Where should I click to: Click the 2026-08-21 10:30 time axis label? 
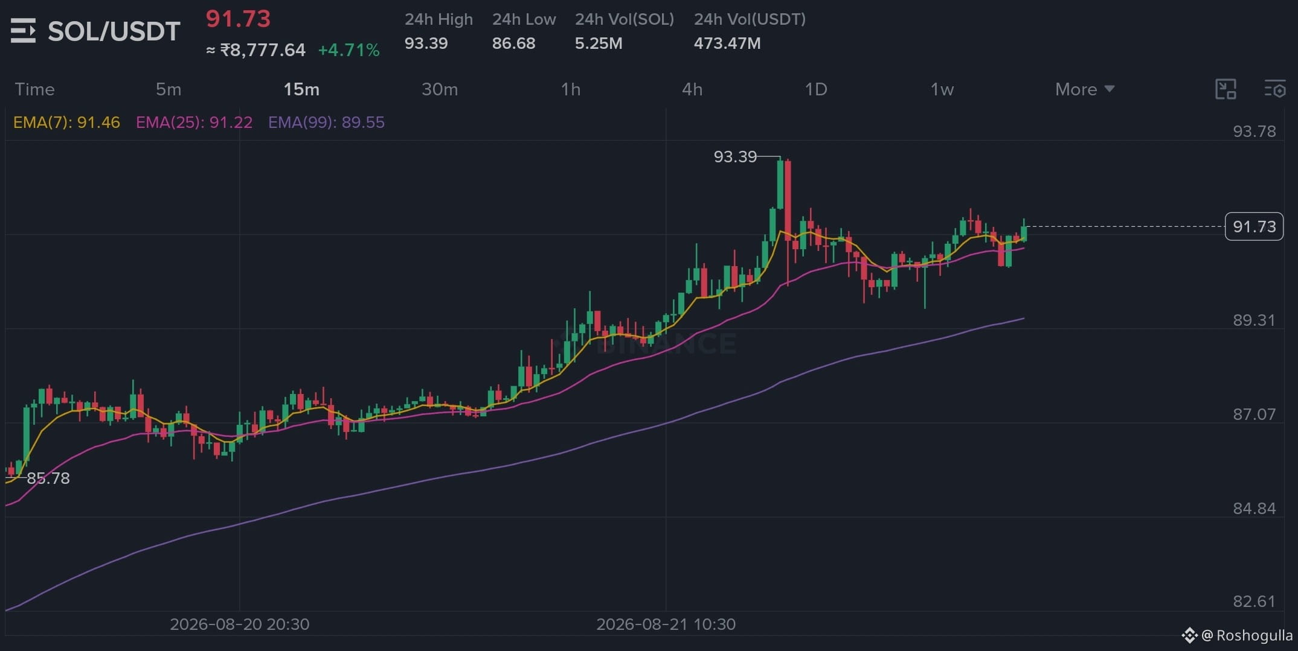pos(666,624)
